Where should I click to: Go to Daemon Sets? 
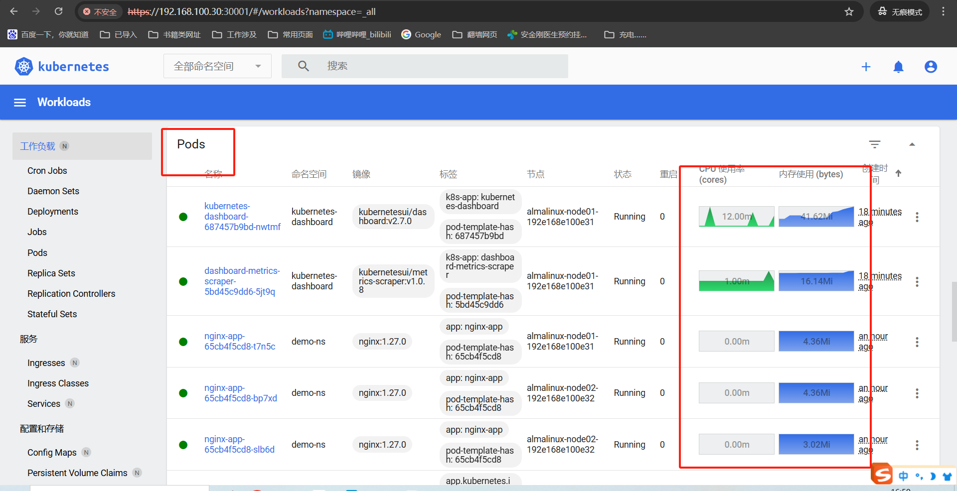tap(53, 191)
